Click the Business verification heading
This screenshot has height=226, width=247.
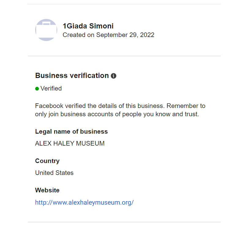[x=72, y=76]
